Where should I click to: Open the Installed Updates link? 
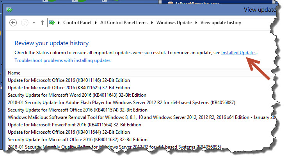(239, 53)
